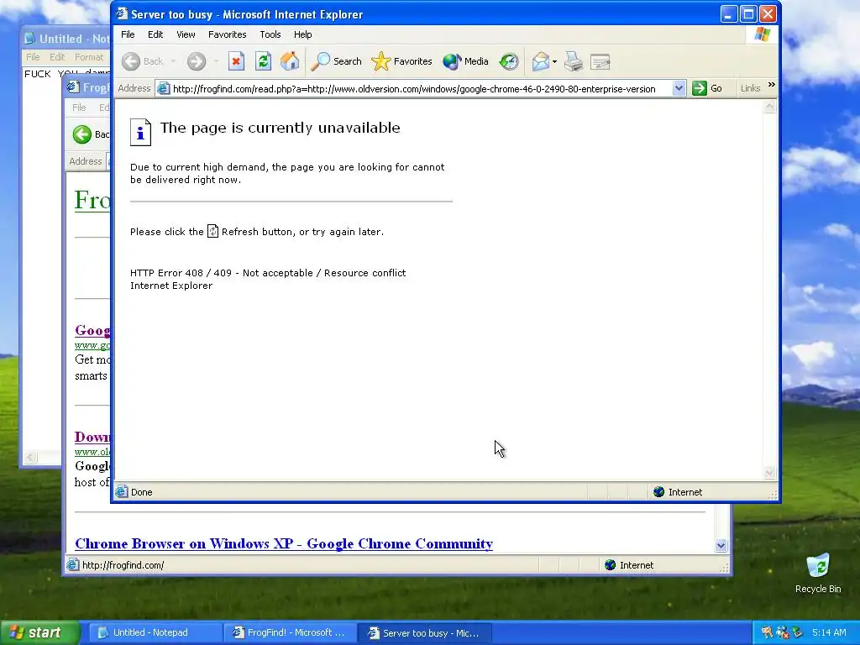Image resolution: width=860 pixels, height=645 pixels.
Task: Open the File menu in Notepad
Action: [33, 57]
